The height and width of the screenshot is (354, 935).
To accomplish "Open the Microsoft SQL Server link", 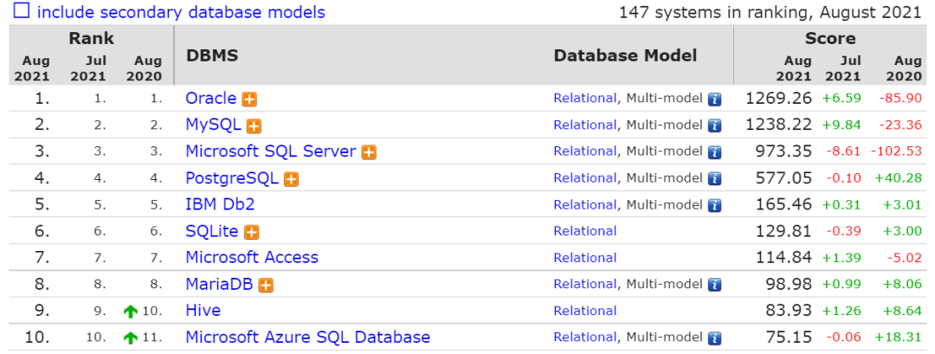I will tap(270, 151).
